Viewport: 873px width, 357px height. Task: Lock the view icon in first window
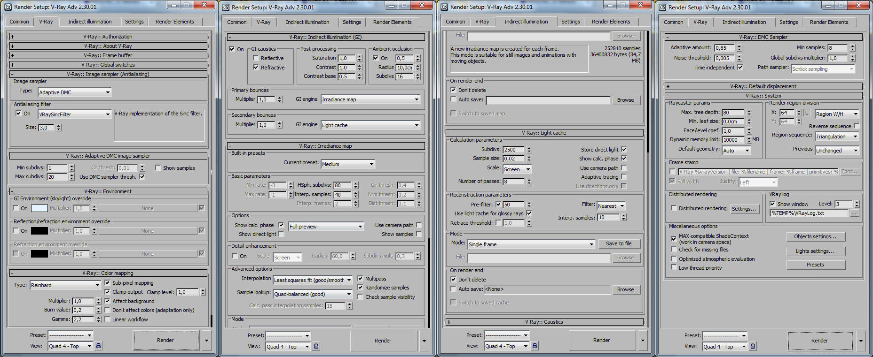98,346
